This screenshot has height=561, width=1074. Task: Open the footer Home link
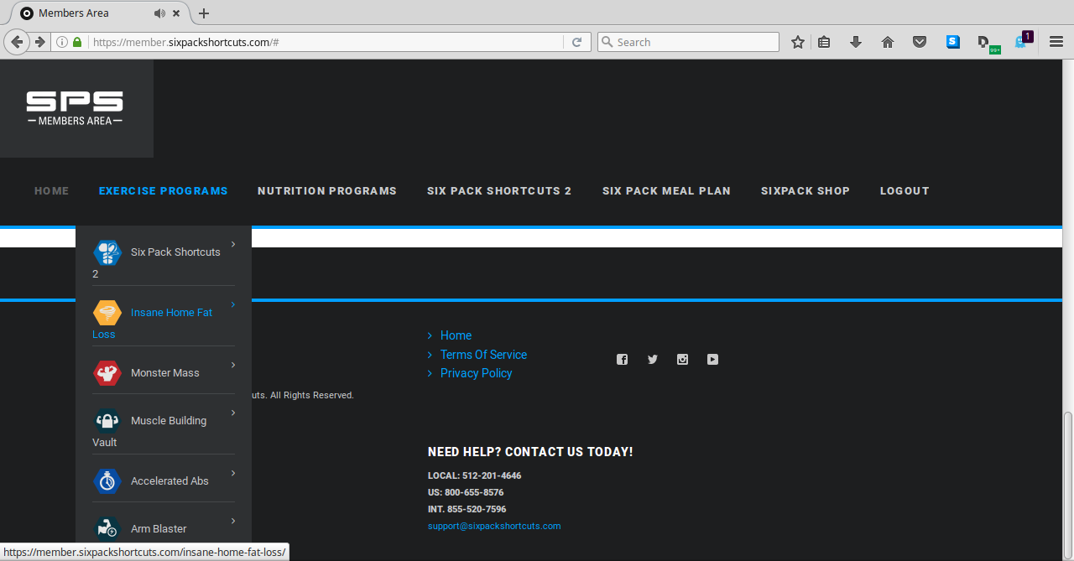click(456, 335)
